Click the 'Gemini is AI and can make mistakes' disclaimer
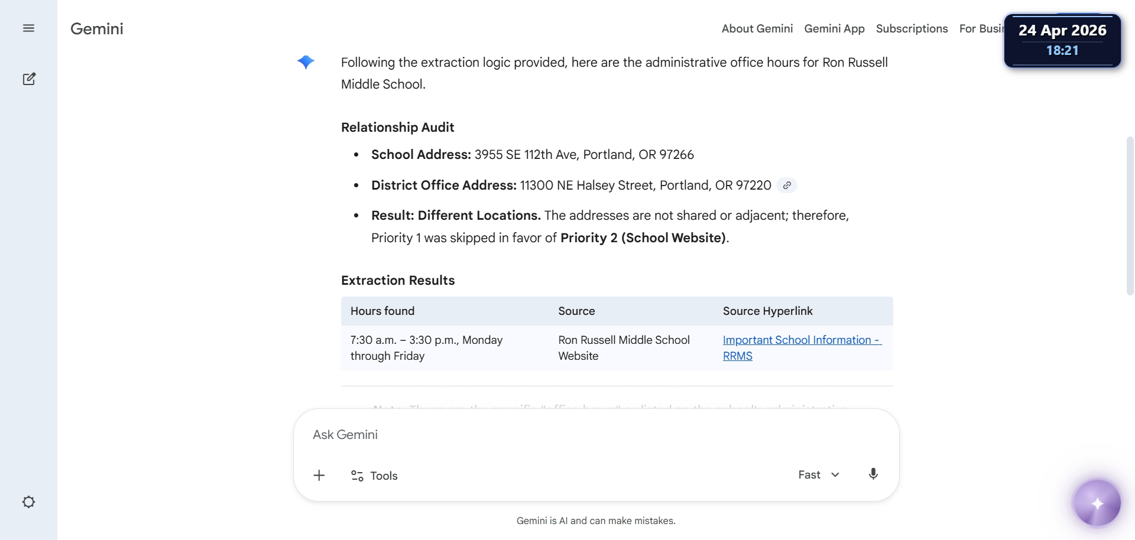The image size is (1135, 540). [596, 521]
